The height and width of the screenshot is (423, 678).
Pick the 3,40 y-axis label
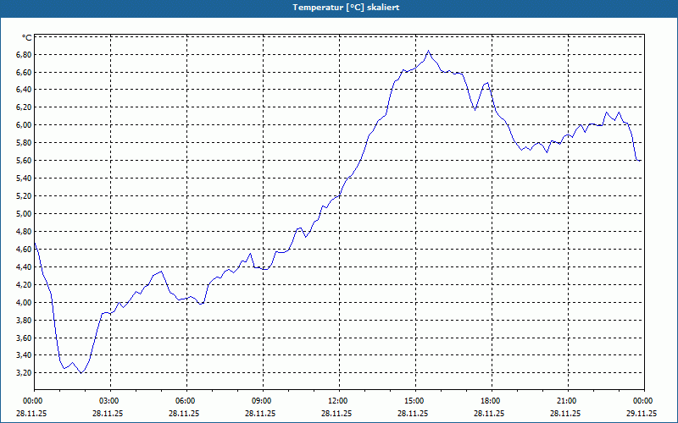(24, 355)
